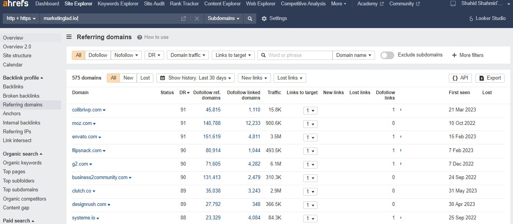Open the Domain name search scope dropdown

[354, 55]
